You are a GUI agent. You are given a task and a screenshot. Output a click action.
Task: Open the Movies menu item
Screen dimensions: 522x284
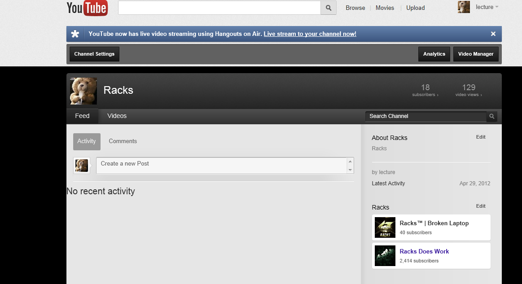tap(385, 8)
